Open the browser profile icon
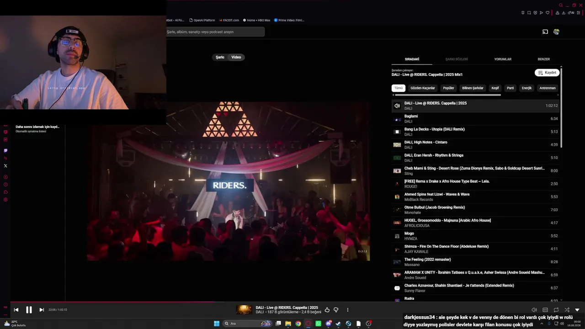Screen dimensions: 585x329 (558, 13)
